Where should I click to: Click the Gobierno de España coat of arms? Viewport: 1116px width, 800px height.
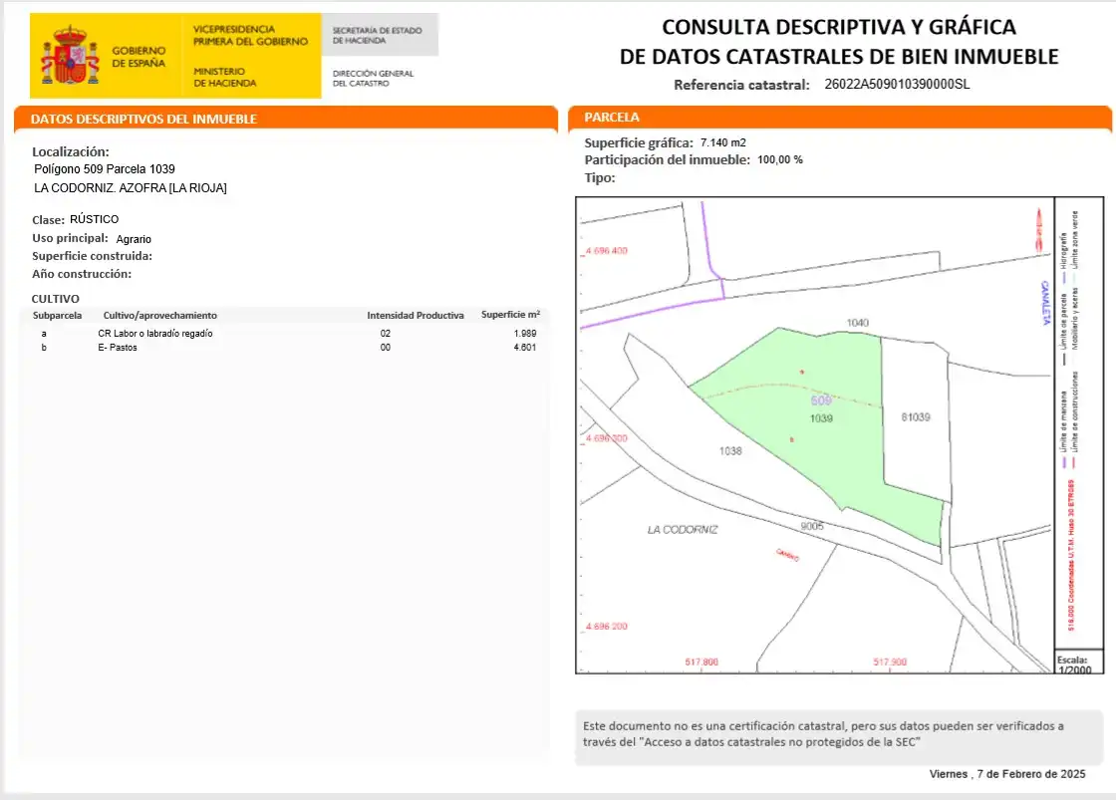coord(69,56)
